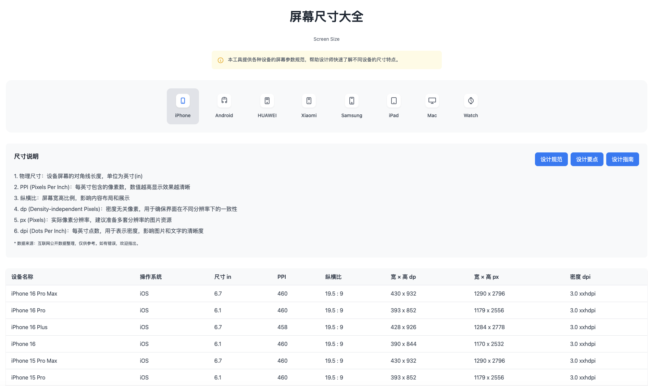Click the 设备名称 column header
The image size is (648, 386).
pos(22,277)
